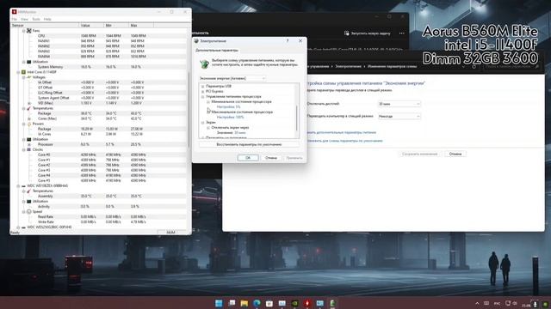Show hidden tray icons chevron

[x=477, y=303]
